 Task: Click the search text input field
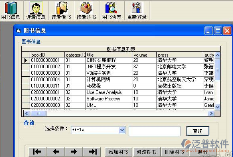pos(154,131)
